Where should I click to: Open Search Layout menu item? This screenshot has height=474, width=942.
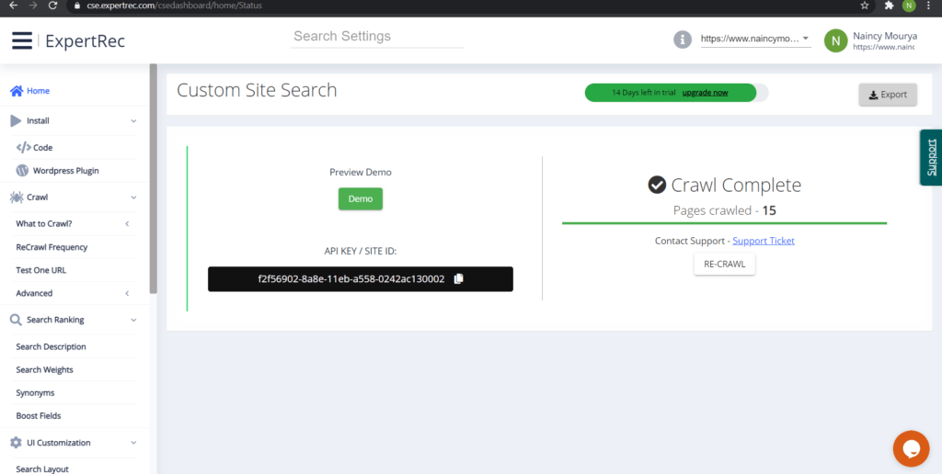(42, 469)
